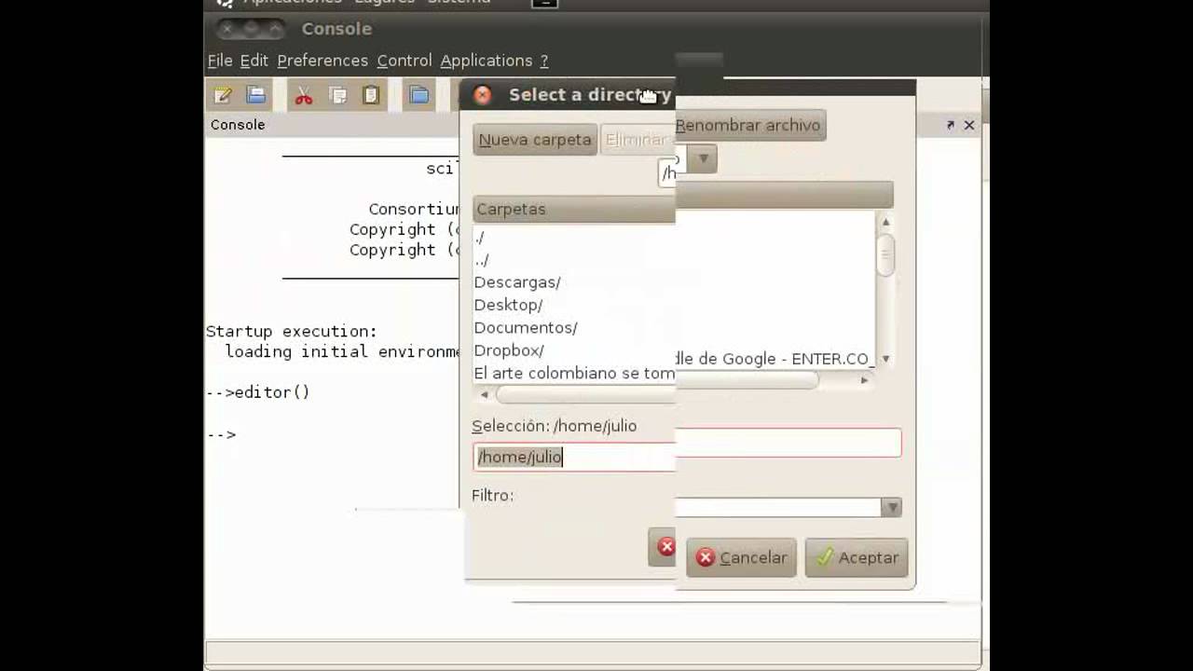
Task: Open the Preferences menu
Action: point(322,61)
